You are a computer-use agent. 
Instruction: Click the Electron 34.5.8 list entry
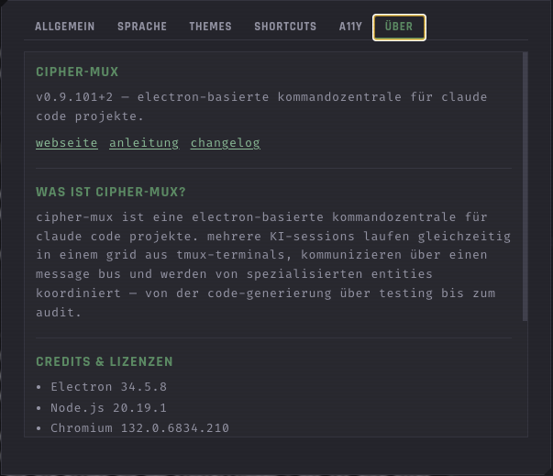tap(108, 387)
